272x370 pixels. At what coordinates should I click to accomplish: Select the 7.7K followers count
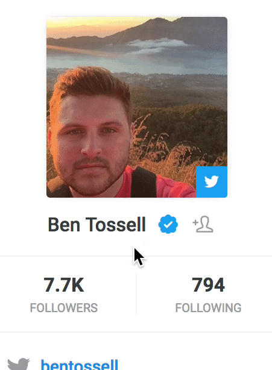[x=64, y=285]
